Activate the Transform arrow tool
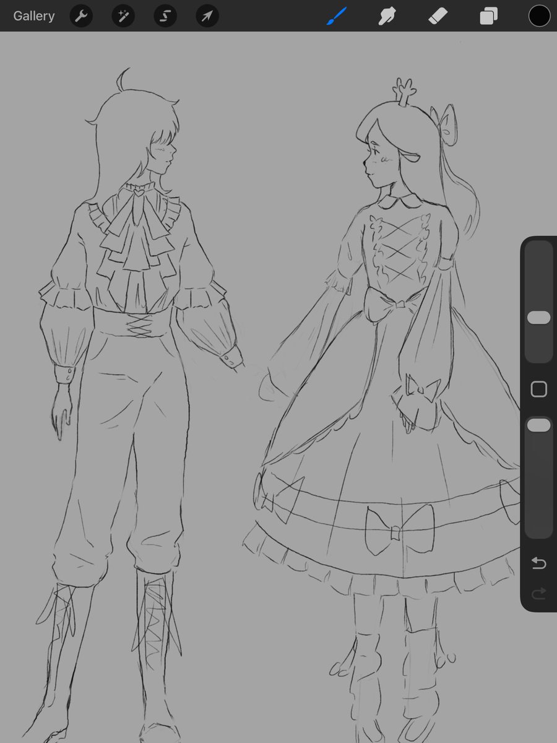The height and width of the screenshot is (743, 557). click(207, 16)
